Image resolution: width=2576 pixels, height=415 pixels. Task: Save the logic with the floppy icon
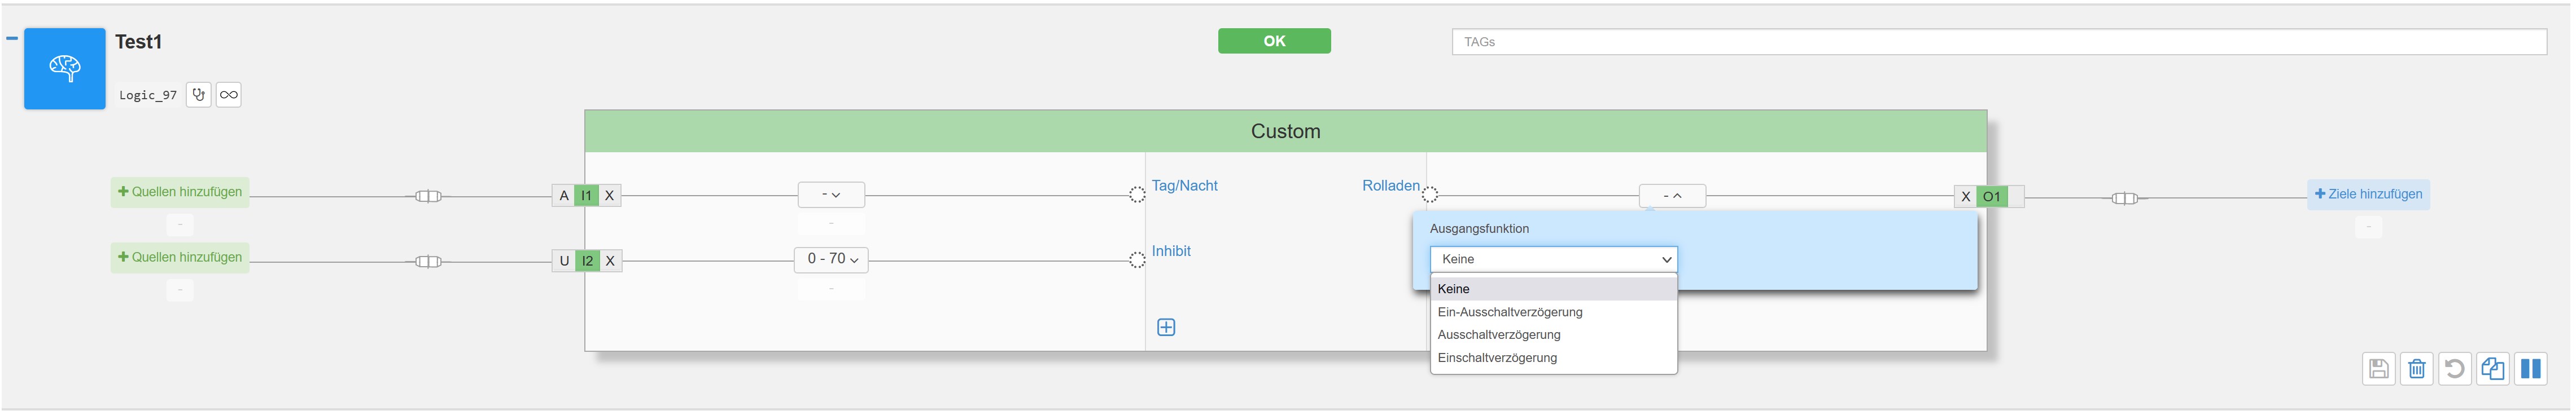click(x=2379, y=369)
